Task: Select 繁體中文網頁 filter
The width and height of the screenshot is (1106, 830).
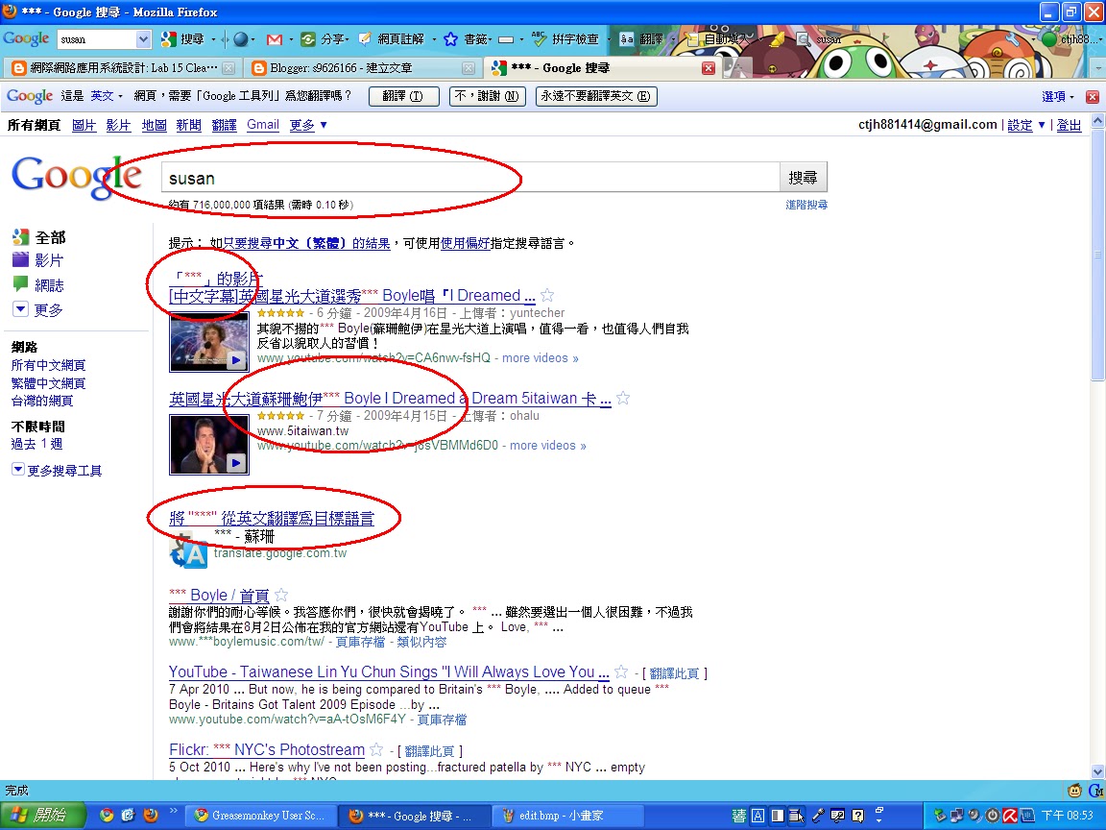Action: click(48, 383)
